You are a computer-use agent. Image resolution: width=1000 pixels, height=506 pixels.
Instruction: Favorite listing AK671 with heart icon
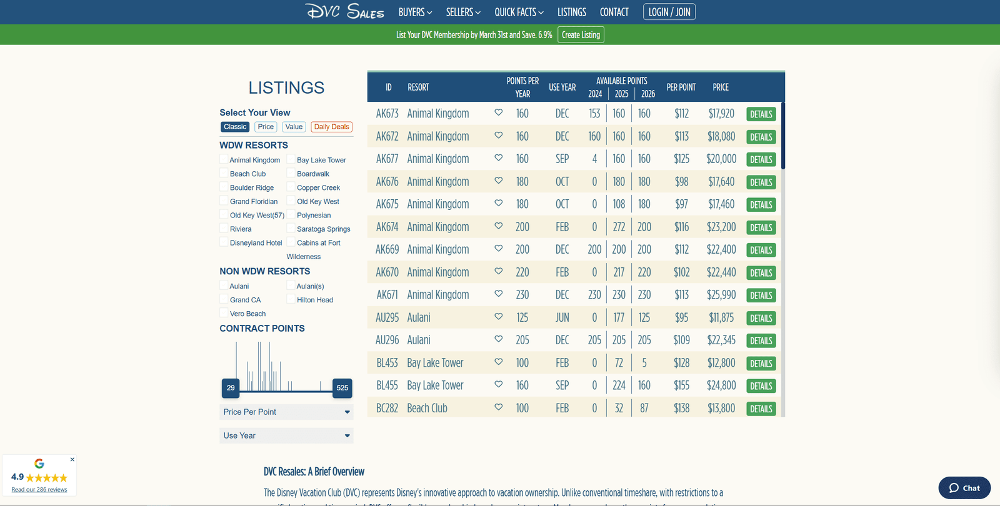499,294
